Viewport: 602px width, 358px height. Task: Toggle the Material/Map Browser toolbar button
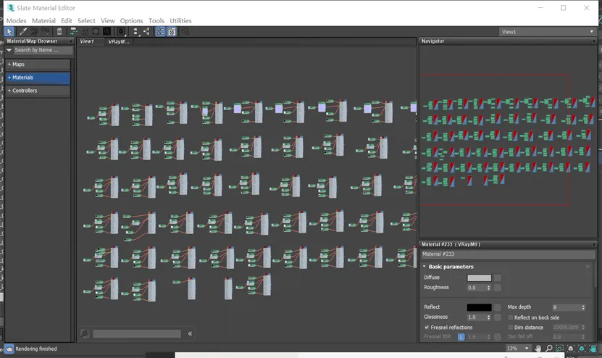(160, 32)
